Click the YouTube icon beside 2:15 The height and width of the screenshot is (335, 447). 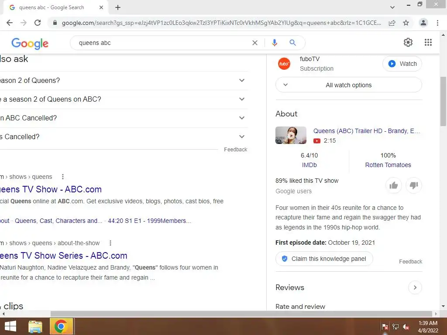317,141
